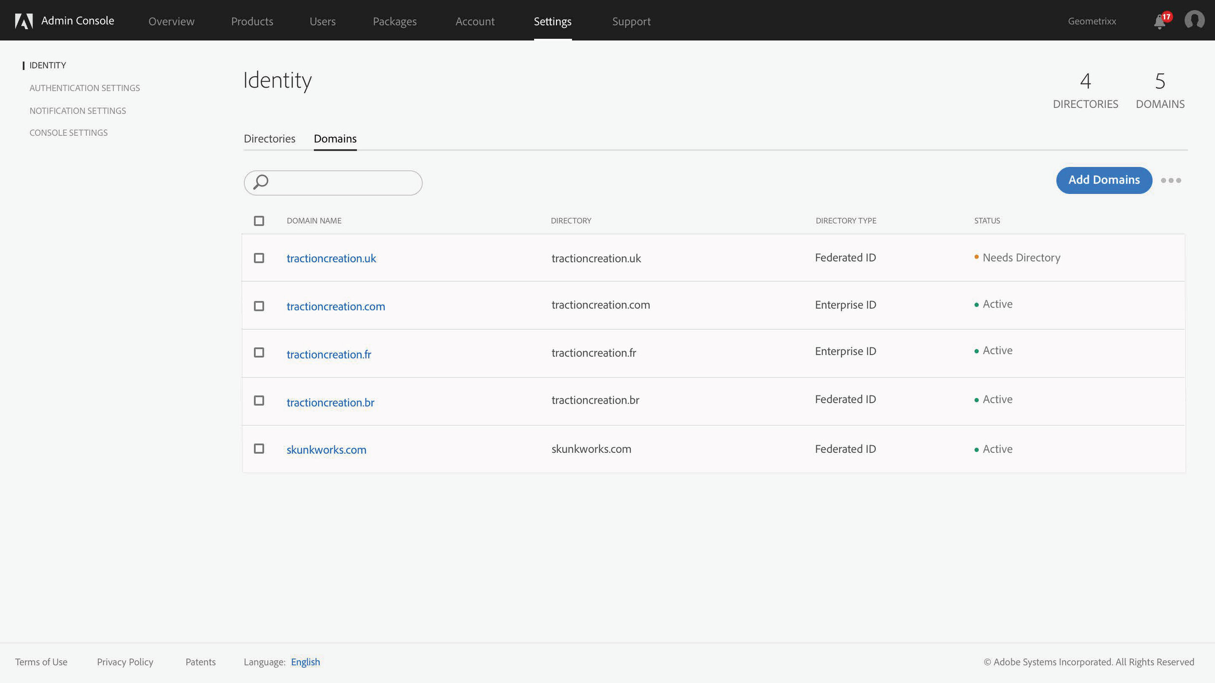Check the tractioncreation.com row checkbox
This screenshot has width=1215, height=683.
(x=259, y=306)
